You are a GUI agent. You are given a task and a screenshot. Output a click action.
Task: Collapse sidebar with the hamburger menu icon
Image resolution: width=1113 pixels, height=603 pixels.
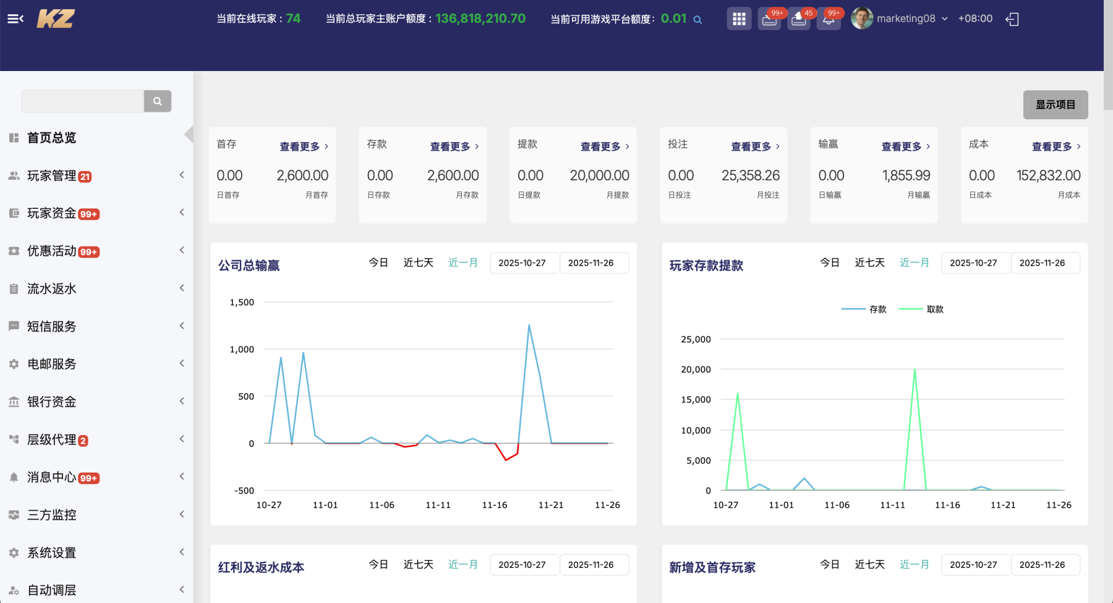(15, 19)
